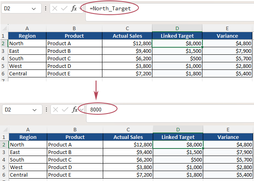
Task: Click three-dot handle beside top Name Box
Action: (46, 8)
